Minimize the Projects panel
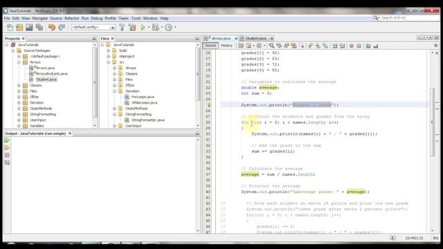This screenshot has height=249, width=443. (x=94, y=39)
